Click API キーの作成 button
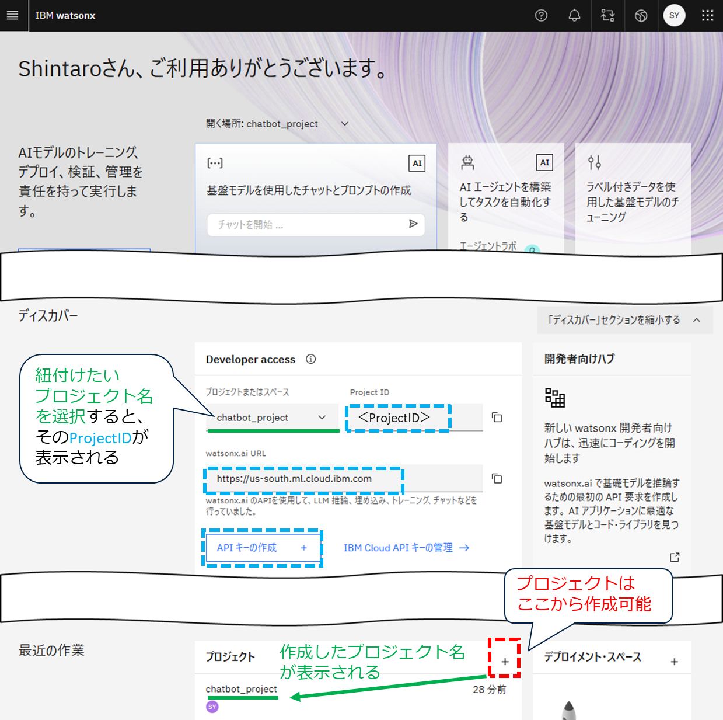 click(263, 548)
